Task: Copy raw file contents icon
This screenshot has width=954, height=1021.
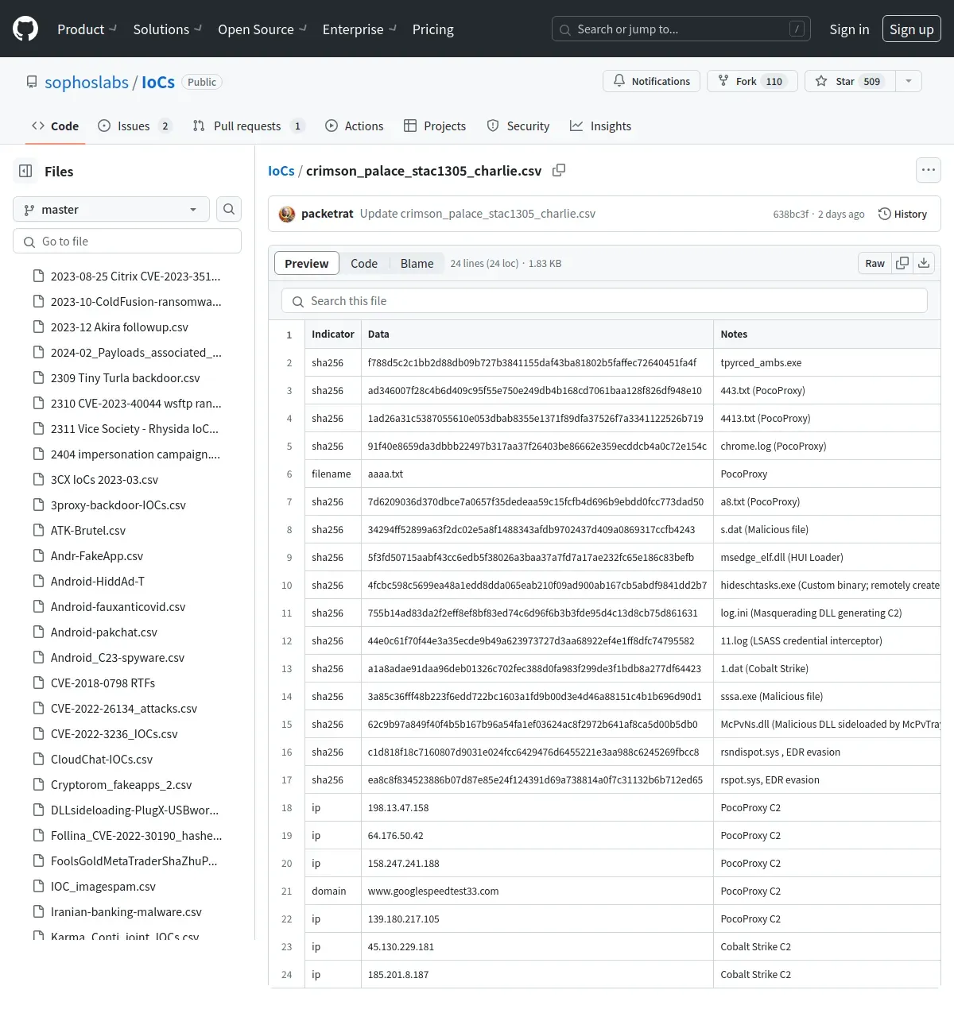Action: click(x=902, y=263)
